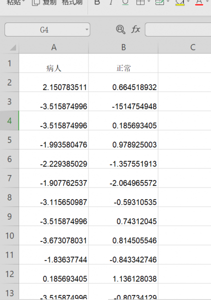The image size is (211, 300).
Task: Toggle bold formatting with B icon
Action: [97, 2]
